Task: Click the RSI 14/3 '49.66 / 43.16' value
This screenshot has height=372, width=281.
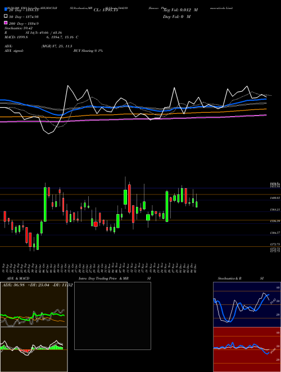Action: point(52,33)
